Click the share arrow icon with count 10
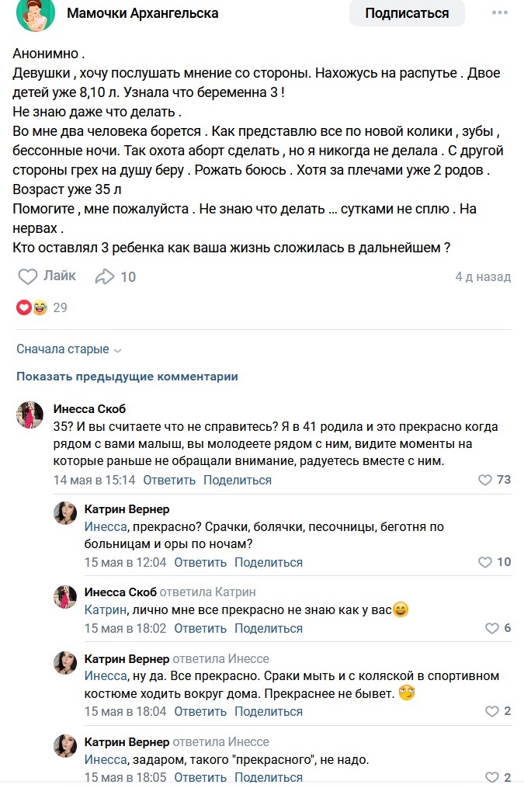The image size is (524, 788). tap(105, 276)
